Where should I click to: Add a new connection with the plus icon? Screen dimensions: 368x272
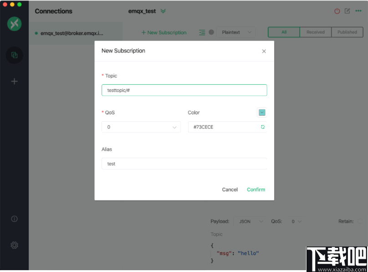(x=14, y=81)
